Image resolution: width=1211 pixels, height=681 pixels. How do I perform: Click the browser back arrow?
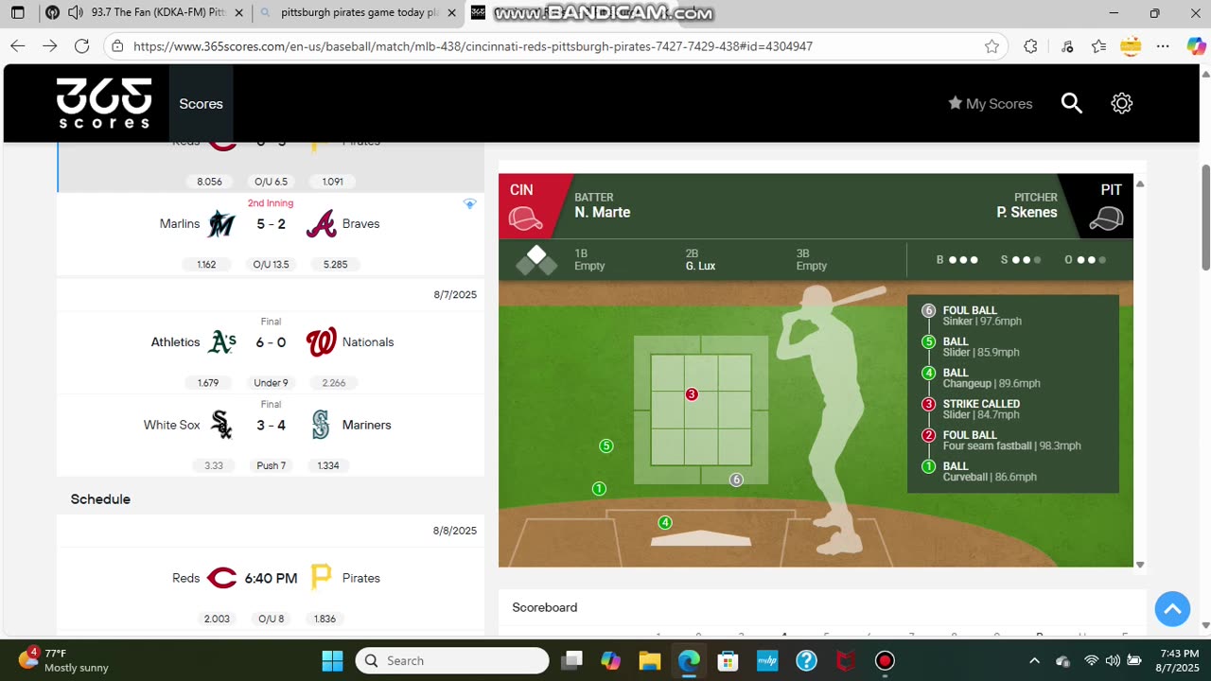pos(18,46)
